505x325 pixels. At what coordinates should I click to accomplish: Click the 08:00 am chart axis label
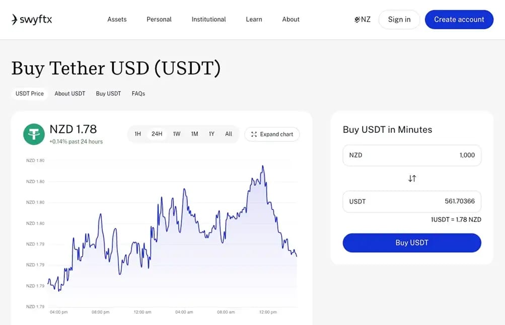tap(226, 312)
